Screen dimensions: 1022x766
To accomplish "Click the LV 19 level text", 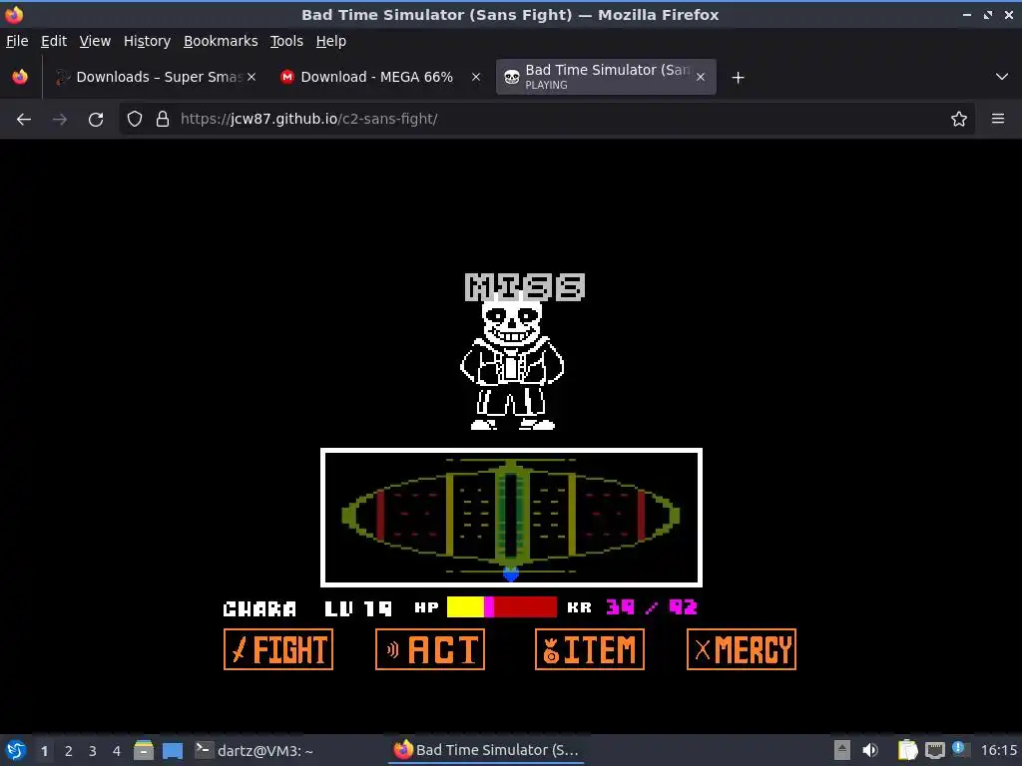I will coord(358,609).
